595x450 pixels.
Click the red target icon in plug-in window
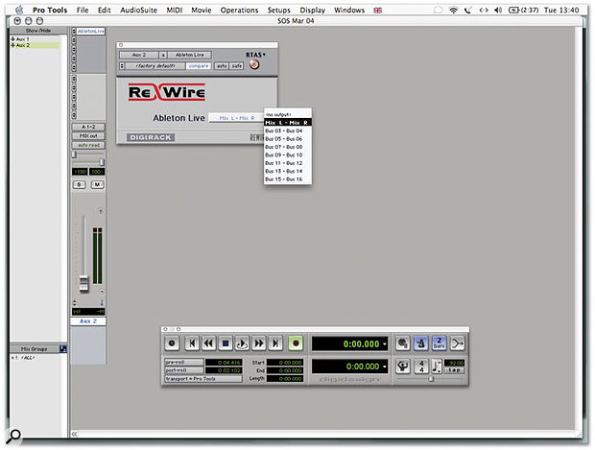[254, 64]
